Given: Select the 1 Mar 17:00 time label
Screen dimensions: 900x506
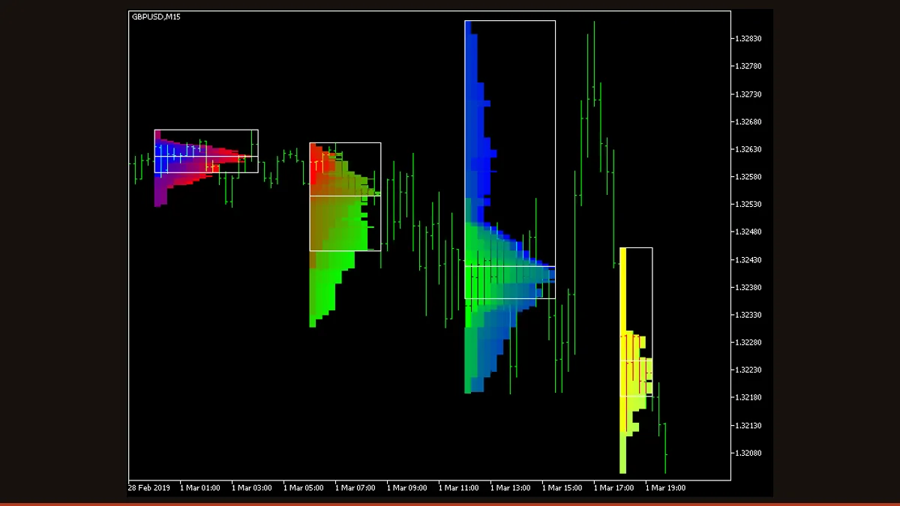Looking at the screenshot, I should point(614,488).
